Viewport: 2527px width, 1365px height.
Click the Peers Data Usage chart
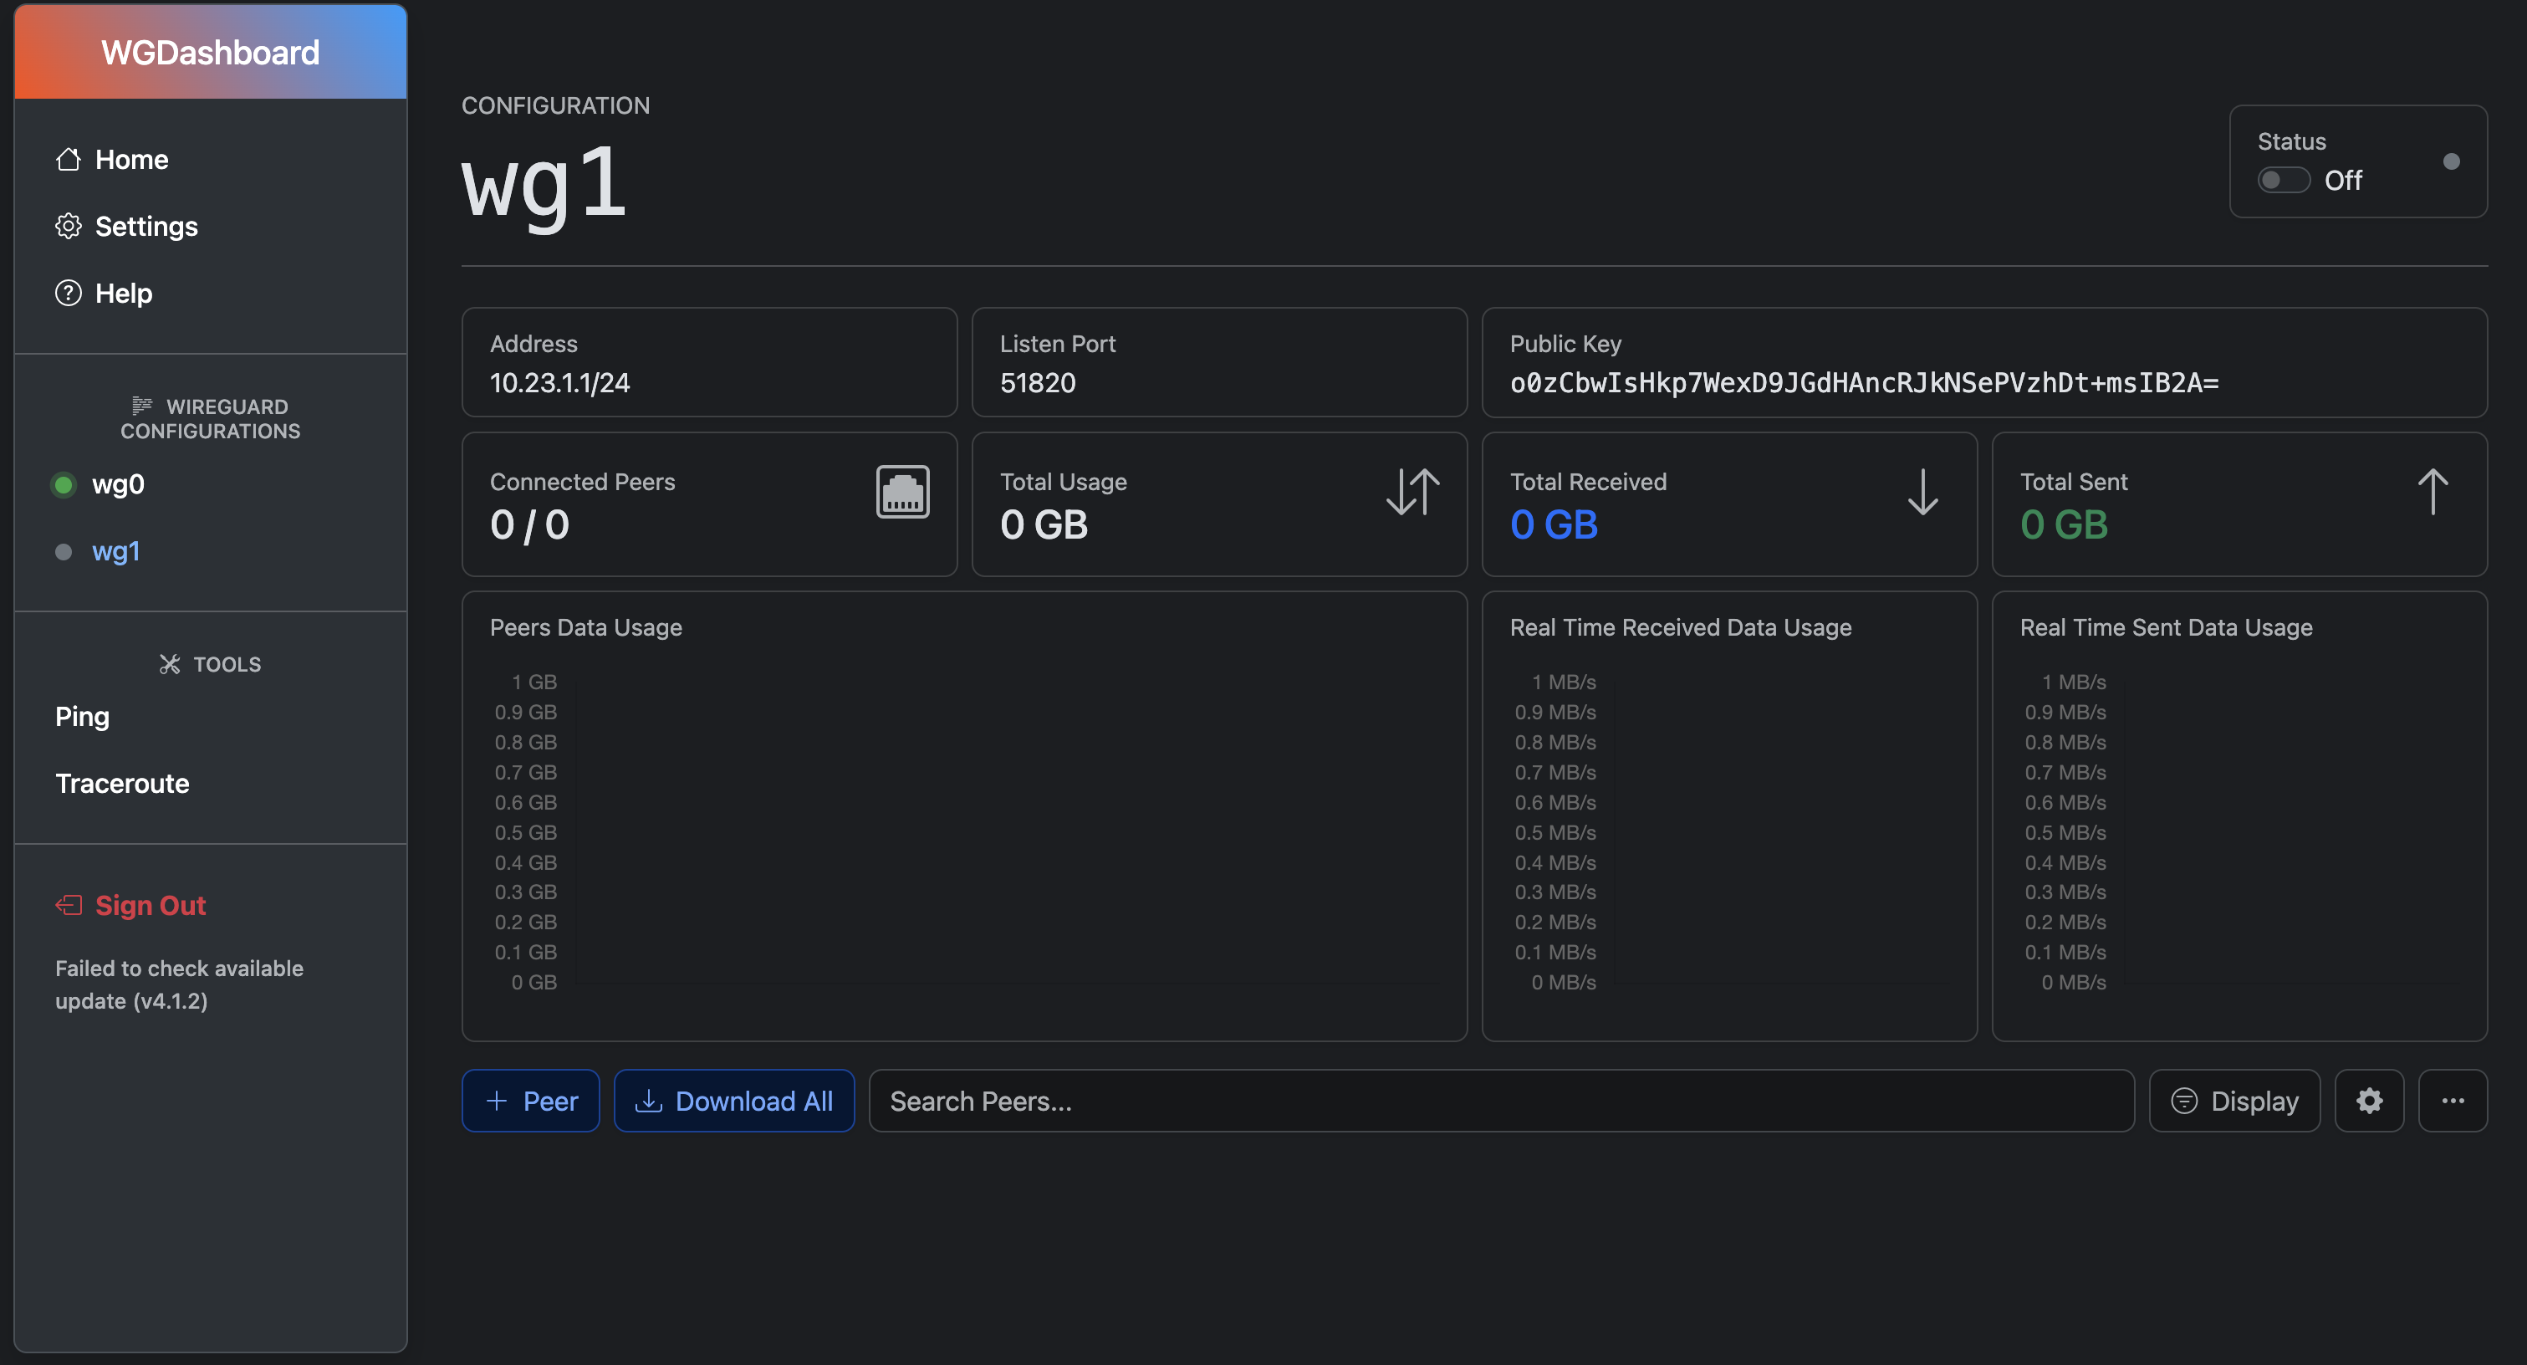tap(964, 831)
